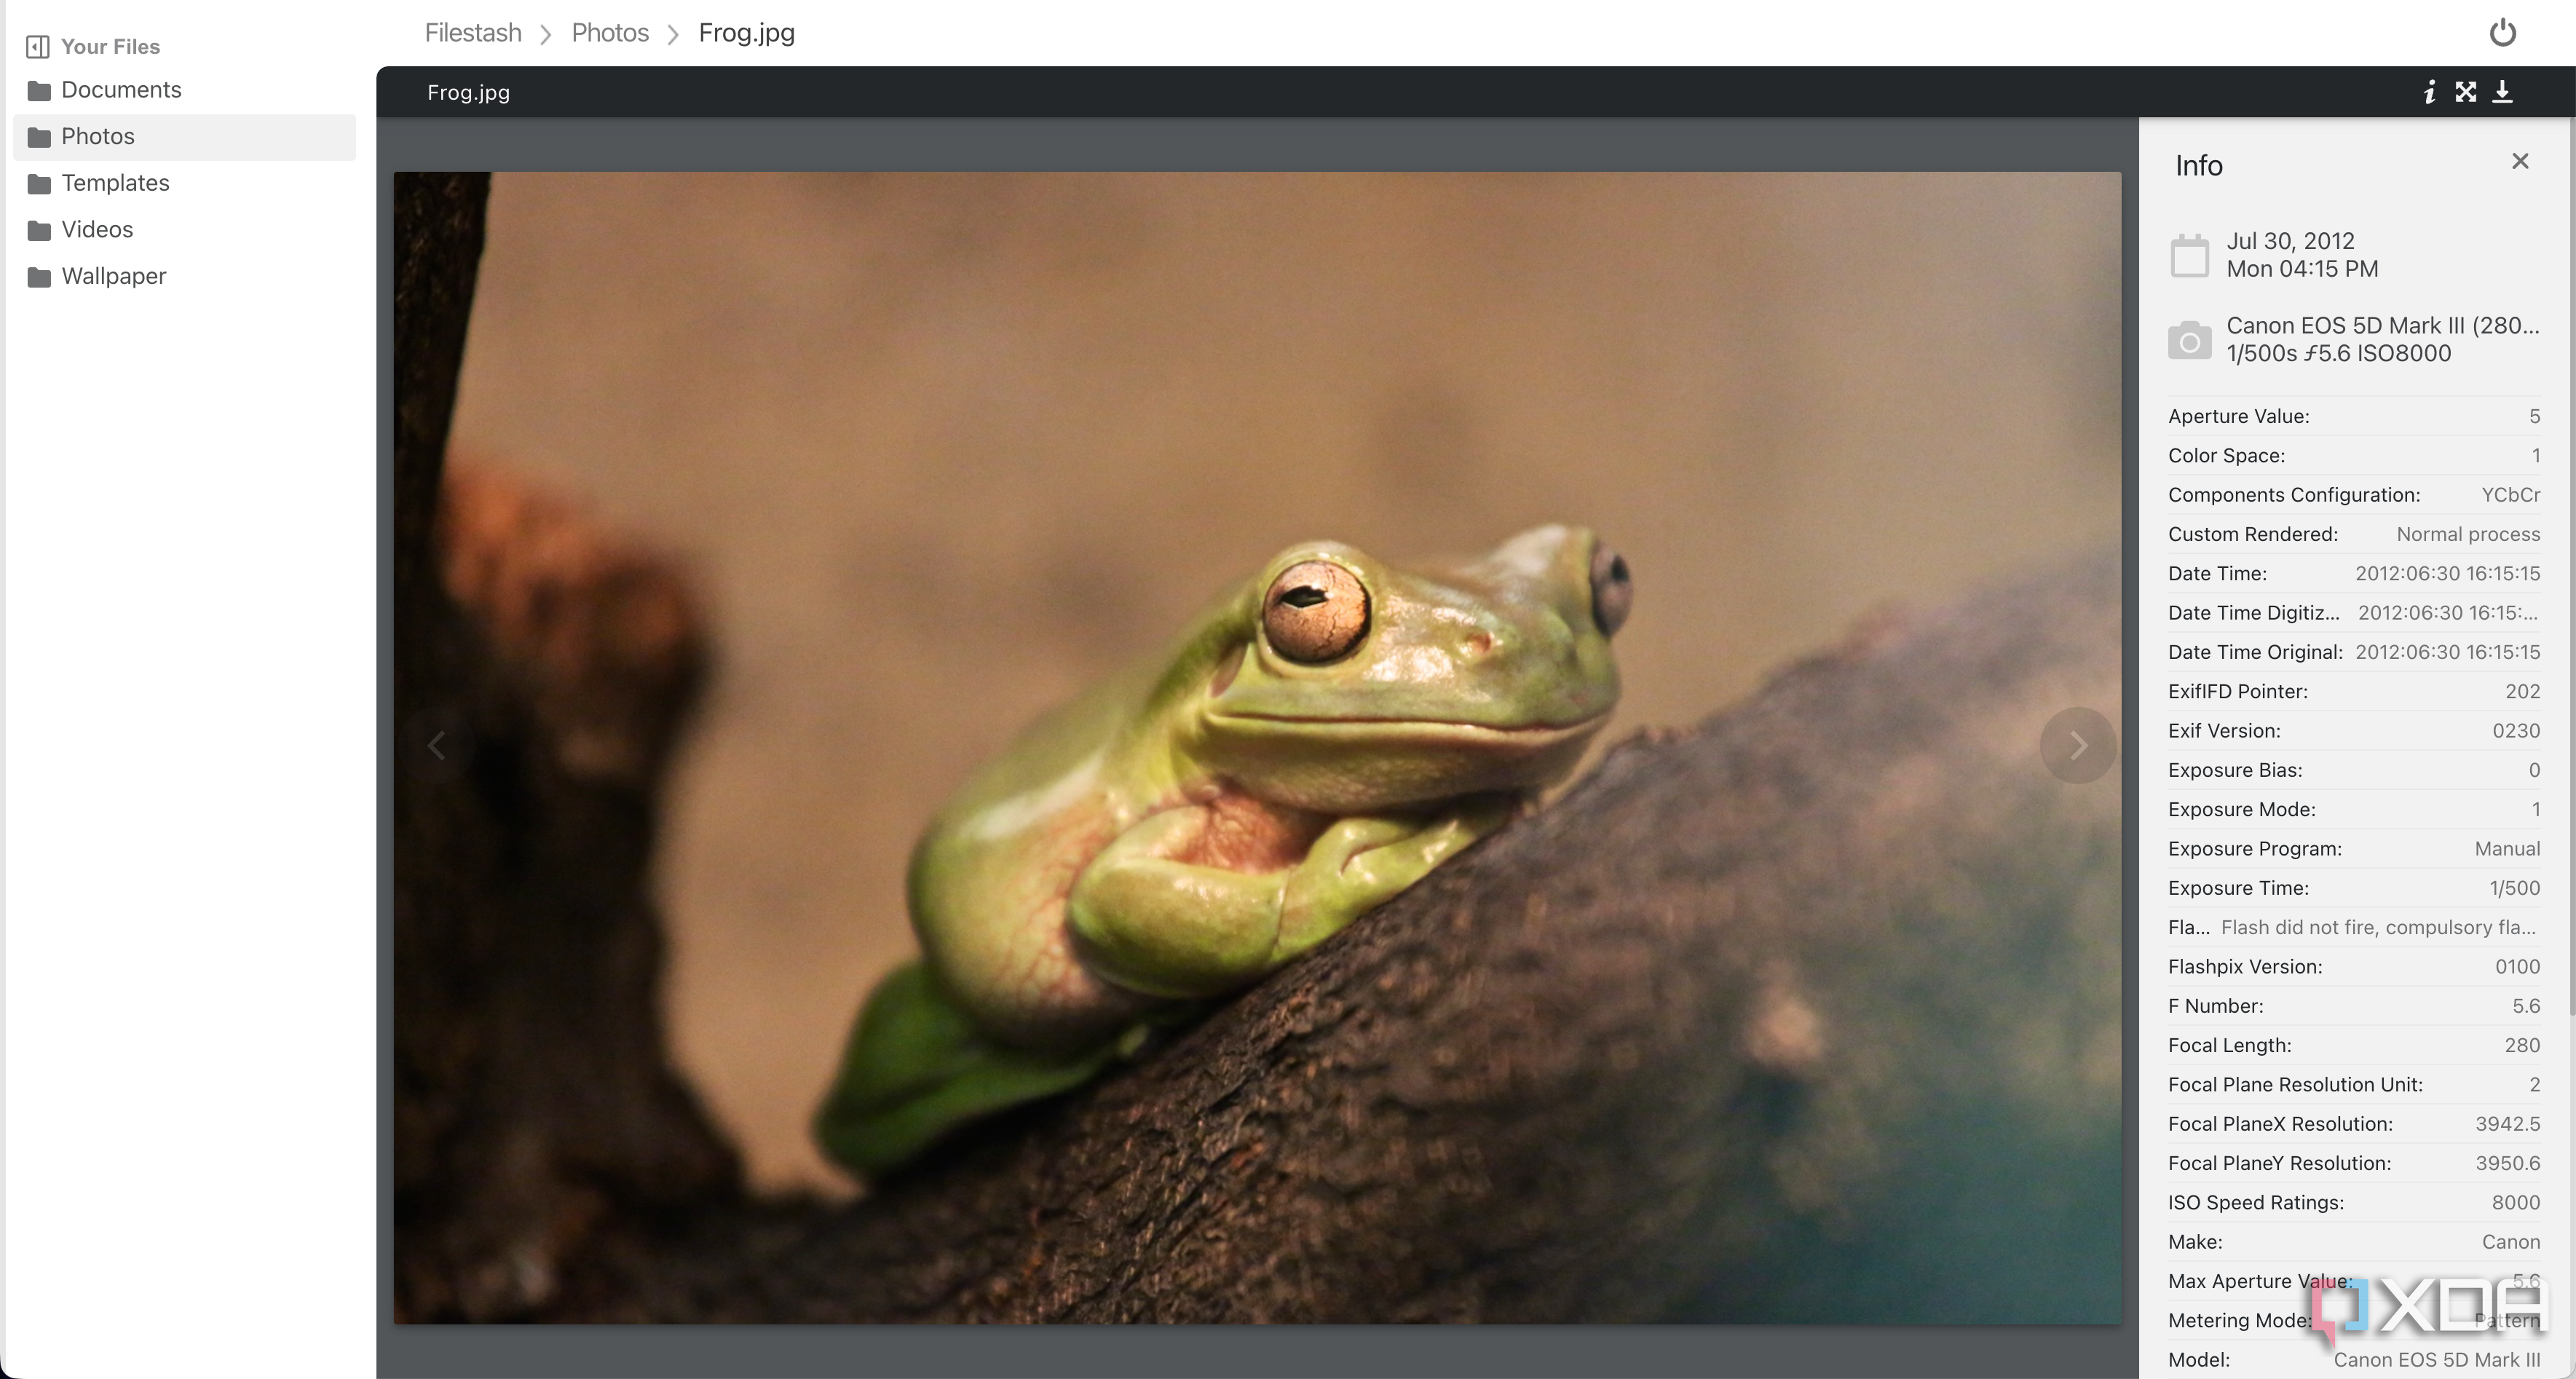Click the Frog.jpg title in viewer header

[x=468, y=93]
